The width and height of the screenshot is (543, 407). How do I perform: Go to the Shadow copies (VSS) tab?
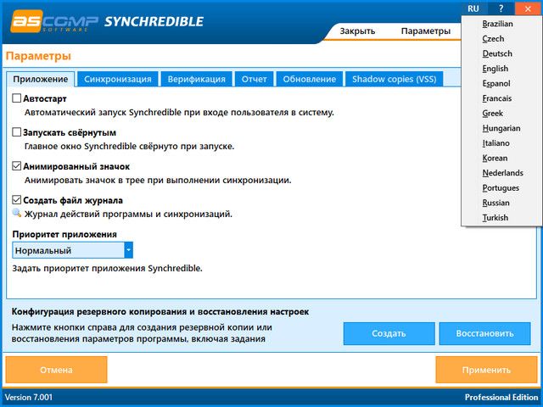pos(395,79)
